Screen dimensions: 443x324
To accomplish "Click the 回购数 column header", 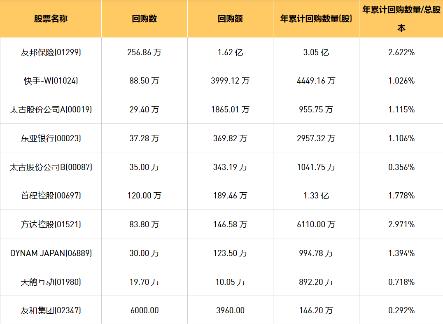I will [145, 19].
